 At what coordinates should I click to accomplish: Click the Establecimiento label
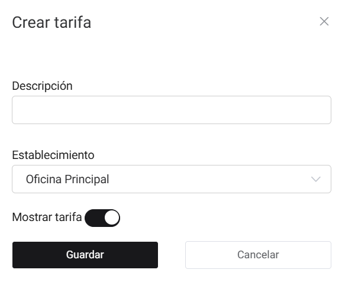pos(53,155)
